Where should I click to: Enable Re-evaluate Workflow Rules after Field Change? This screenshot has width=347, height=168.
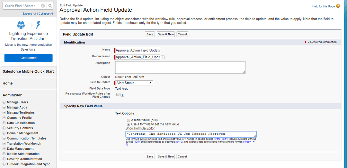(118, 94)
